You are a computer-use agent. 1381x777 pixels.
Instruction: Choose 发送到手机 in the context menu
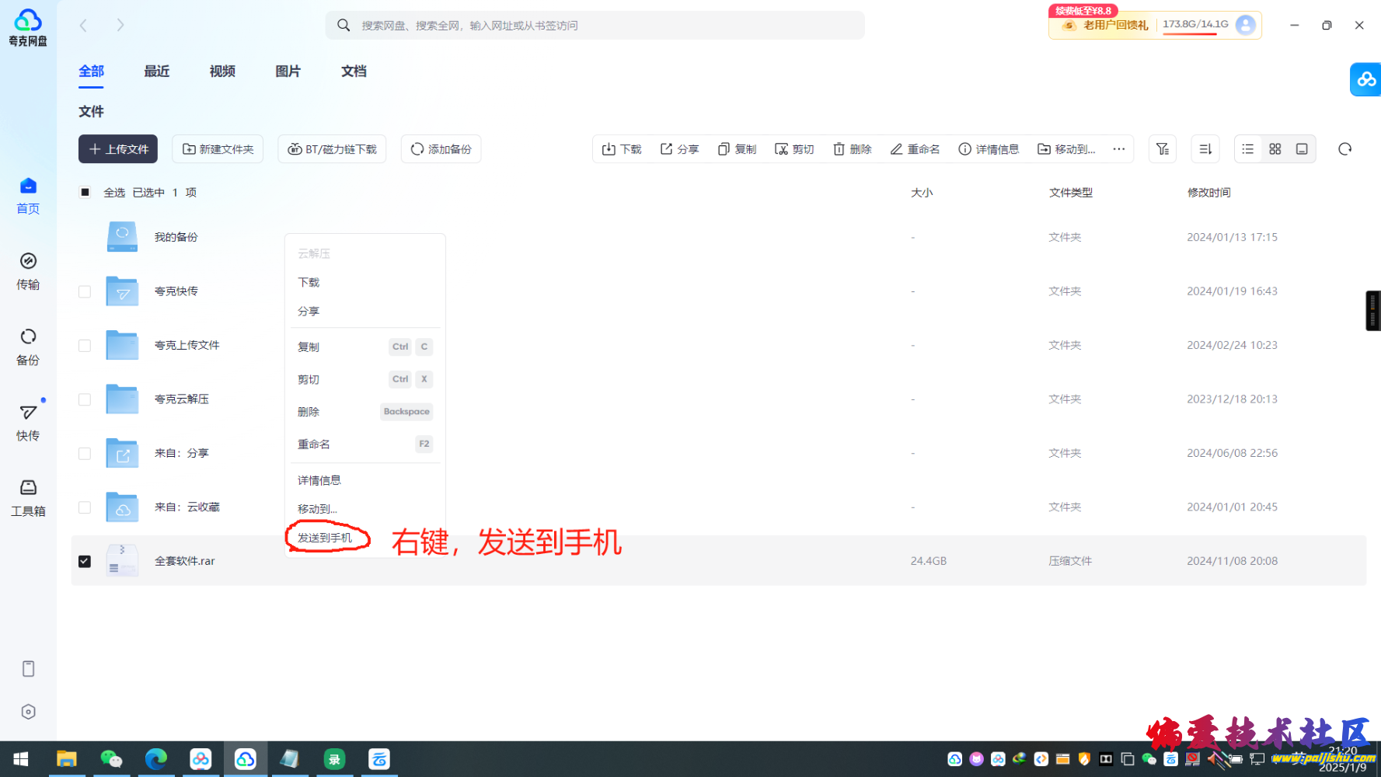(x=325, y=538)
